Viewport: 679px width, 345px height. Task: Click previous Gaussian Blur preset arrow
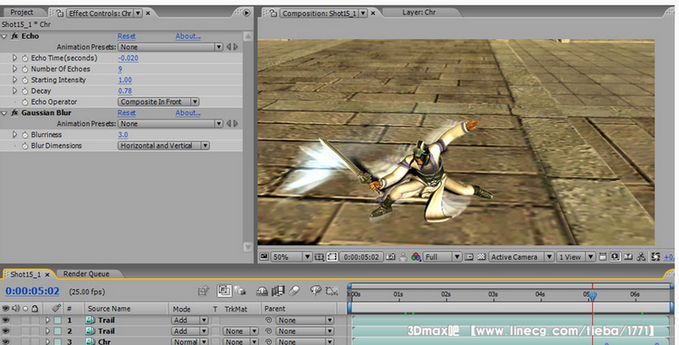229,123
